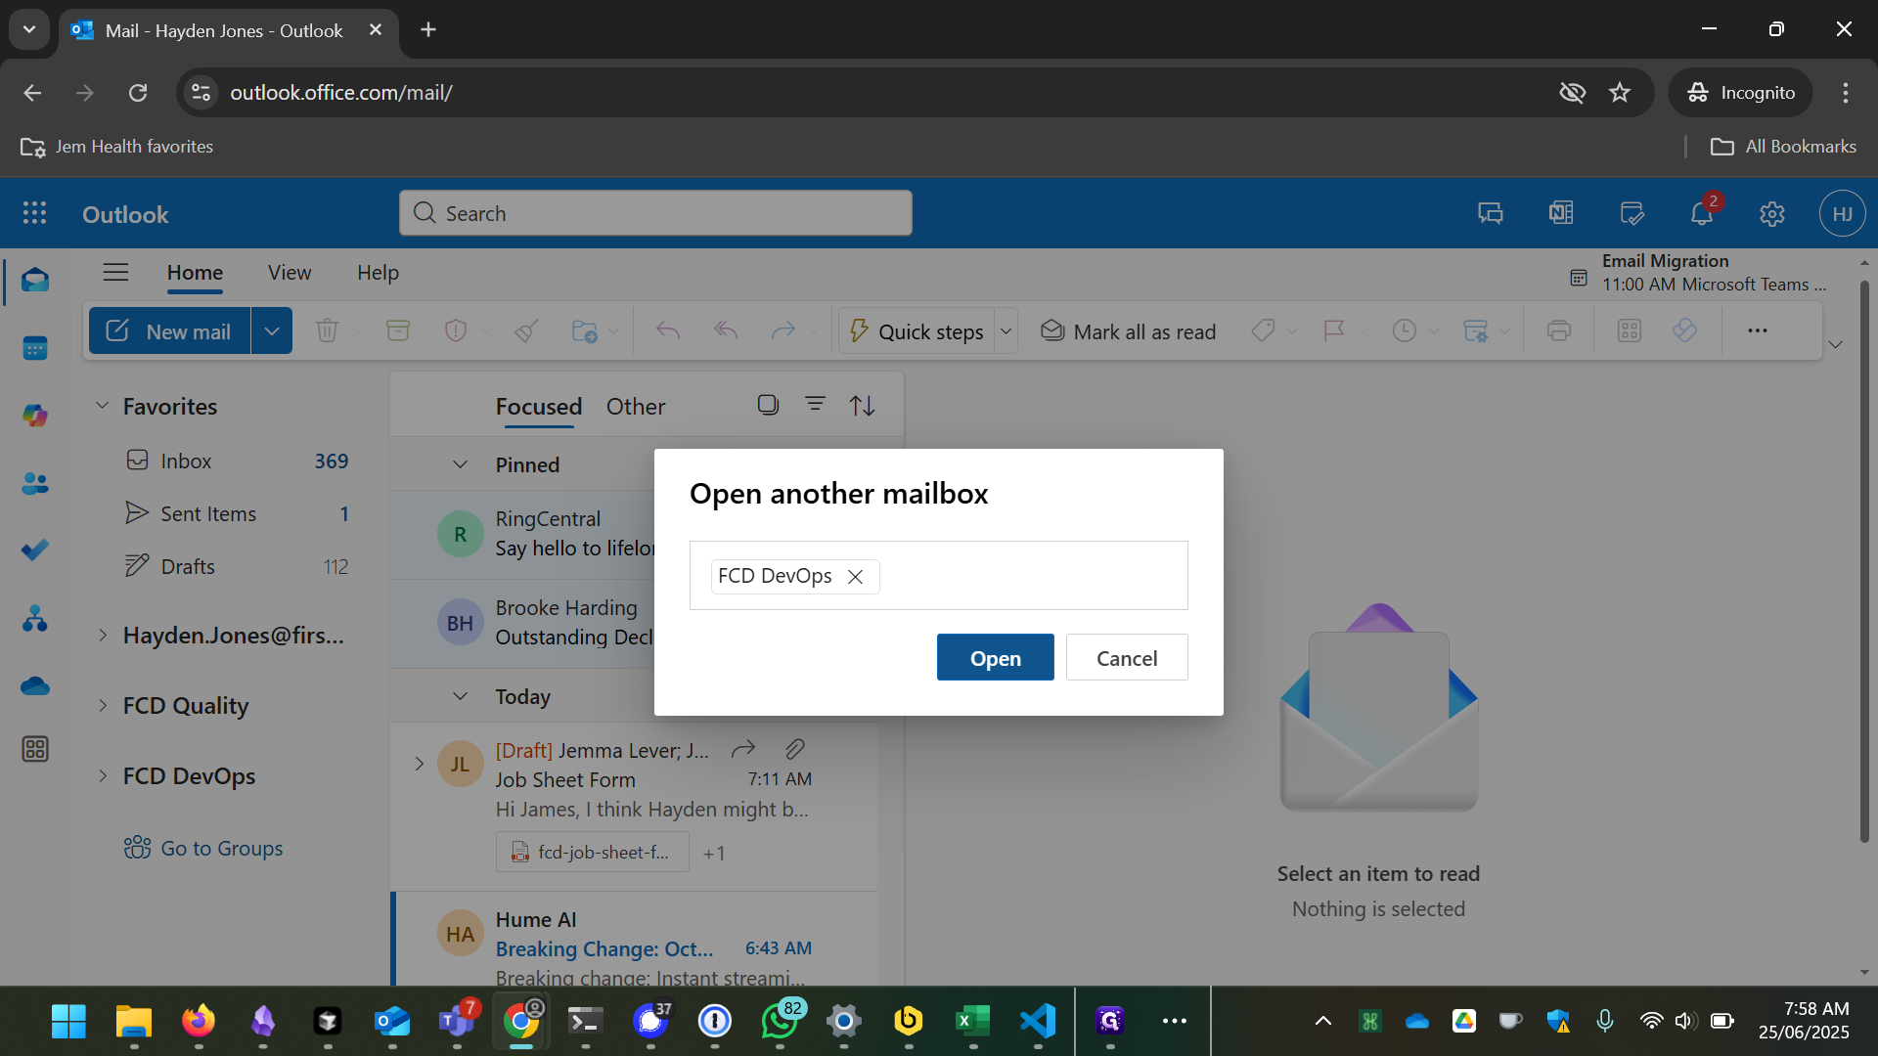Expand the ribbon with the chevron
Viewport: 1878px width, 1056px height.
click(1836, 344)
